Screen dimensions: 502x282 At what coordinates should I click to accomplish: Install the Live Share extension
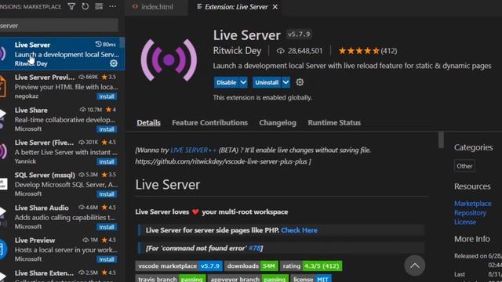pyautogui.click(x=107, y=129)
